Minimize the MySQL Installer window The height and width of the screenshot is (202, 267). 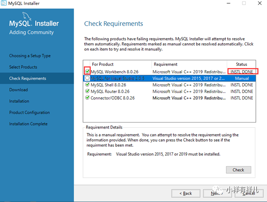(229, 3)
